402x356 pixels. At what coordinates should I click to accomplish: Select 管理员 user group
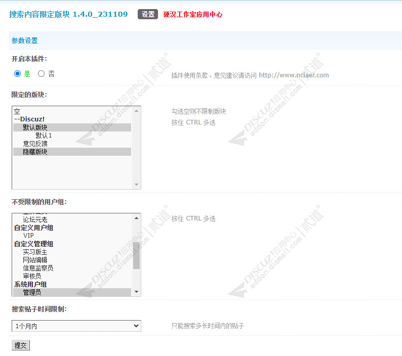pyautogui.click(x=72, y=292)
